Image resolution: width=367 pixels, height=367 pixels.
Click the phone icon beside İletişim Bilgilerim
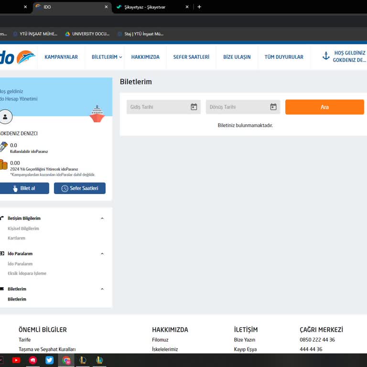(2, 218)
